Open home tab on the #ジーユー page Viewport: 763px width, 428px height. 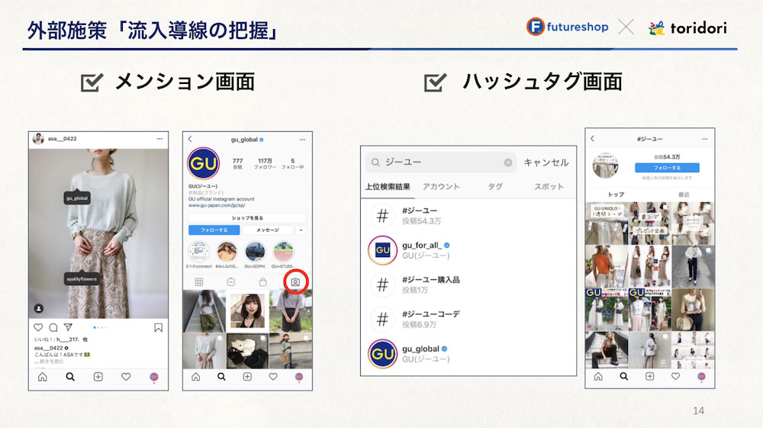[598, 376]
